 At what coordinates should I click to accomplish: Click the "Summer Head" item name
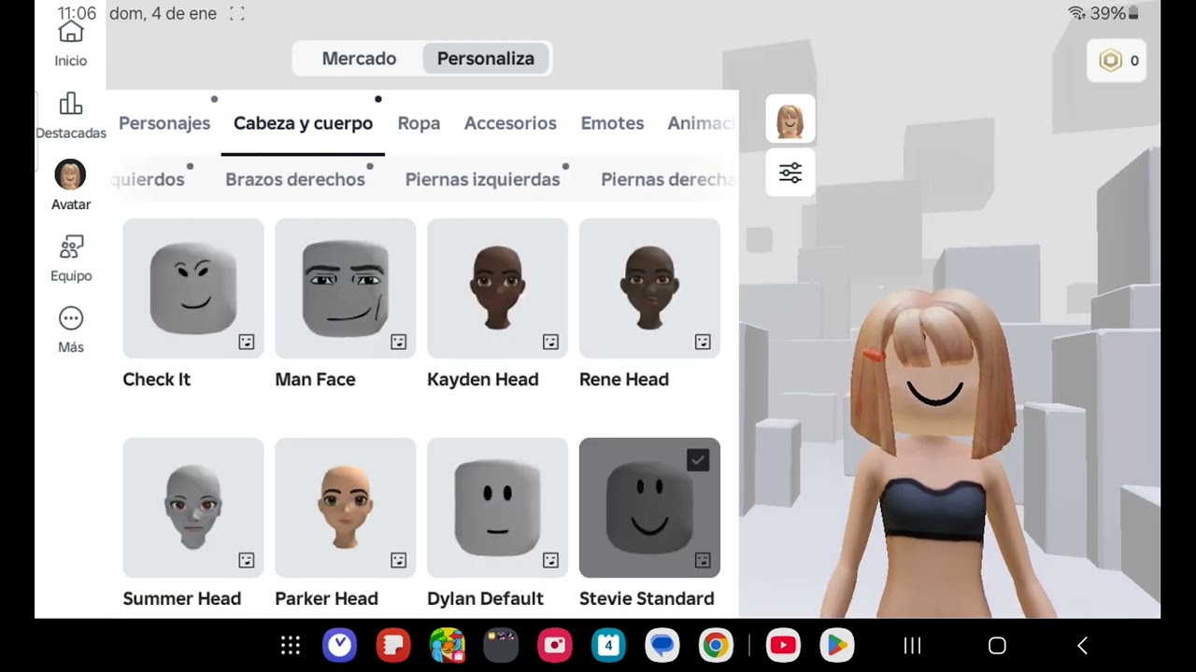pyautogui.click(x=182, y=598)
